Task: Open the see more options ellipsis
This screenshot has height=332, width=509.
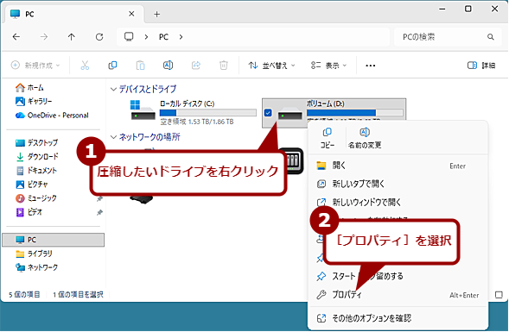Action: [371, 66]
